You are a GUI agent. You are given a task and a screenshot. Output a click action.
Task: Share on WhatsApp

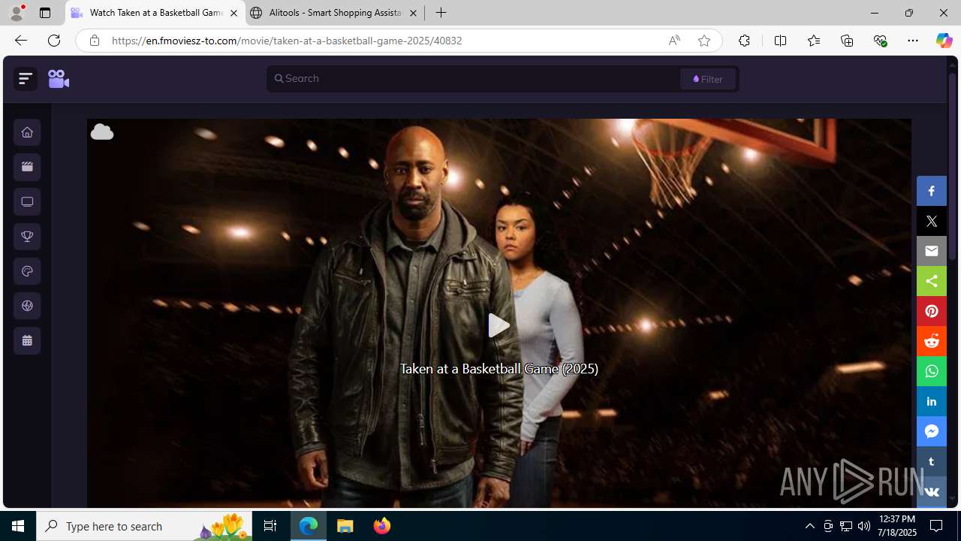coord(932,371)
